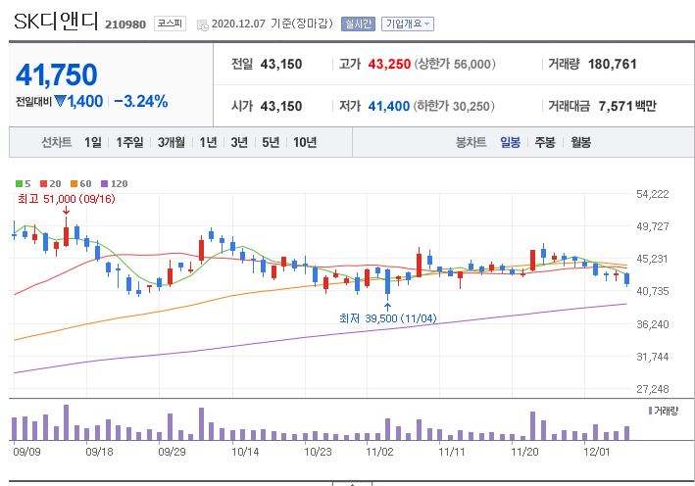Click the 27,248 price axis label

point(653,389)
